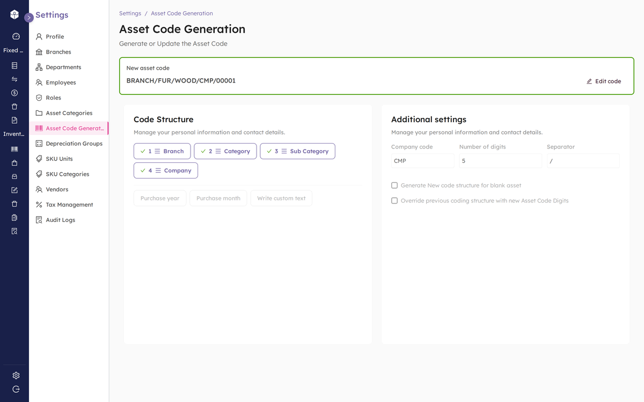
Task: Click the Depreciation Groups icon
Action: click(39, 144)
